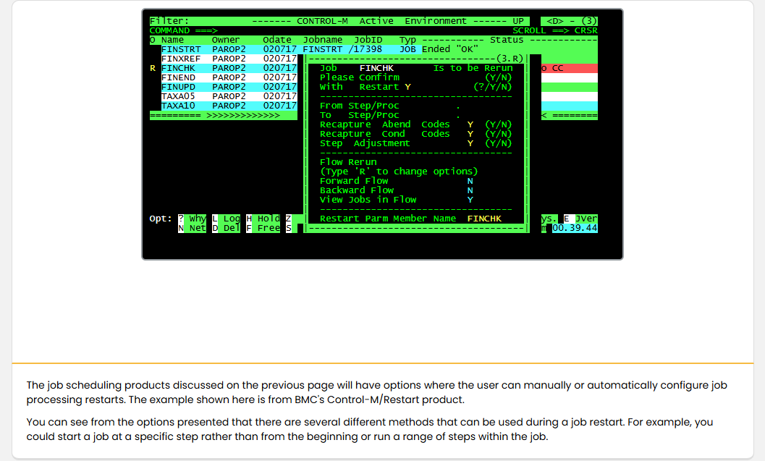
Task: Click the JobID column header
Action: coord(368,40)
